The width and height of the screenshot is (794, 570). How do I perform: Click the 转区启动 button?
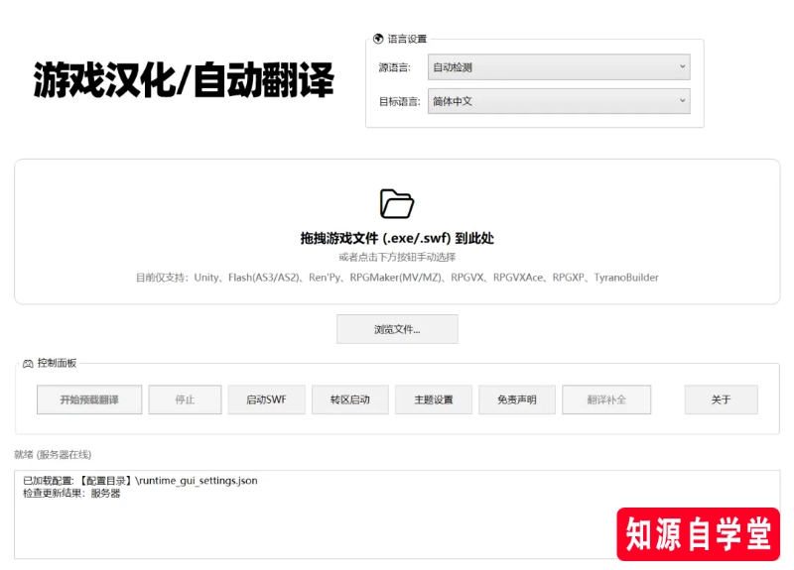click(x=350, y=399)
